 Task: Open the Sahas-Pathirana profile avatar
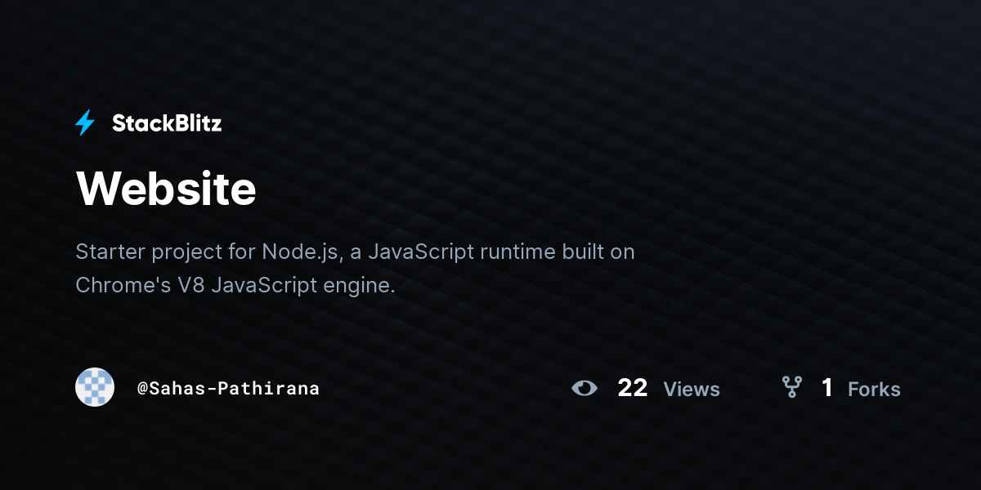pyautogui.click(x=95, y=387)
